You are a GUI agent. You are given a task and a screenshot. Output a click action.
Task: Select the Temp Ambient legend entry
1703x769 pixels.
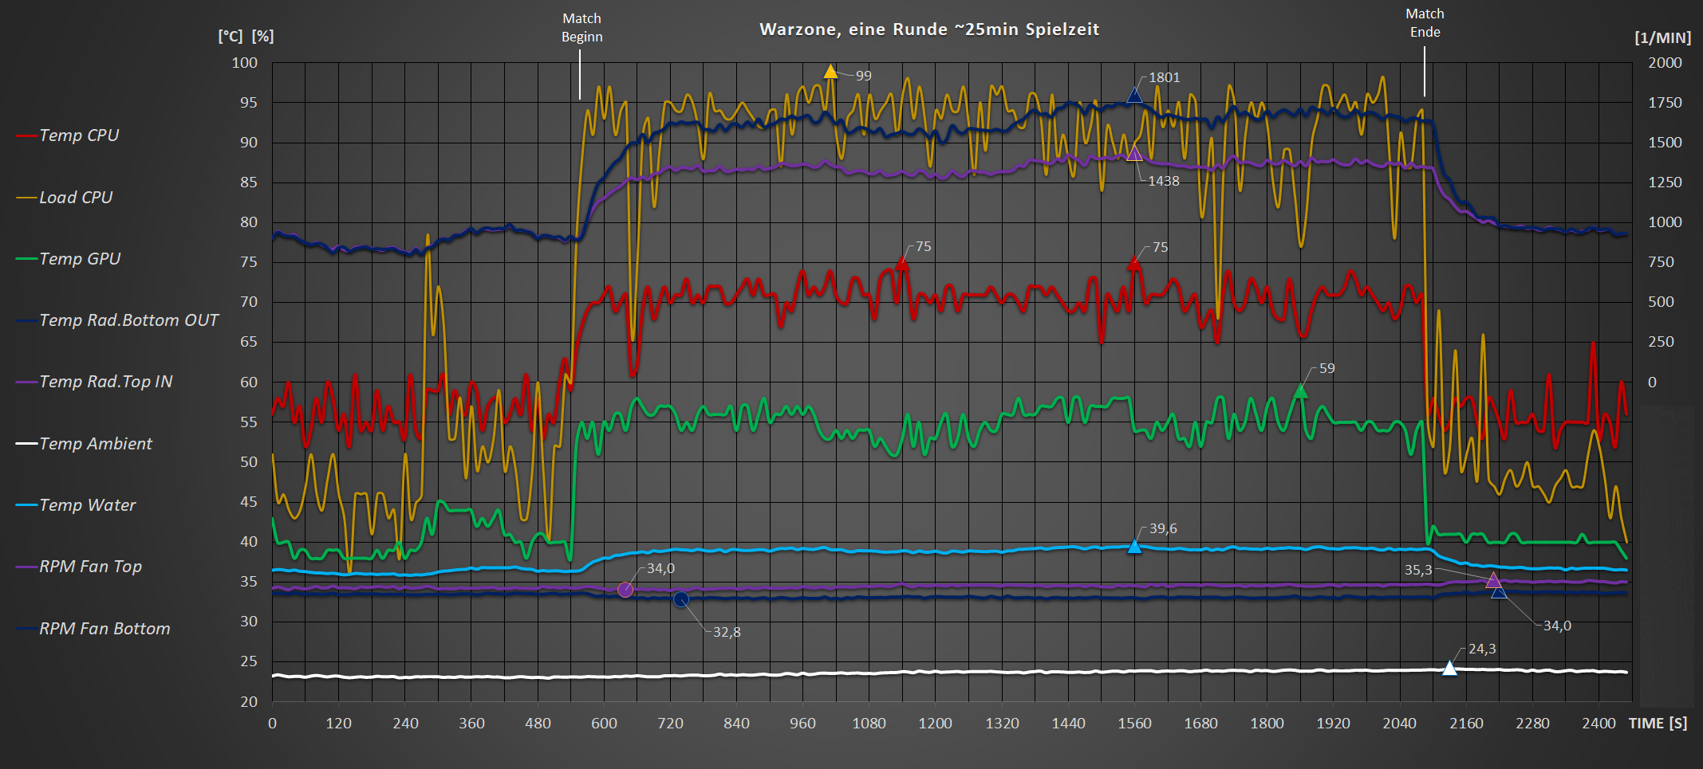[85, 443]
